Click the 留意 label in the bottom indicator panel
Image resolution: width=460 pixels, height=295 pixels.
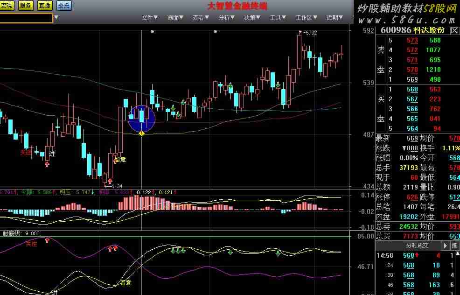126,283
